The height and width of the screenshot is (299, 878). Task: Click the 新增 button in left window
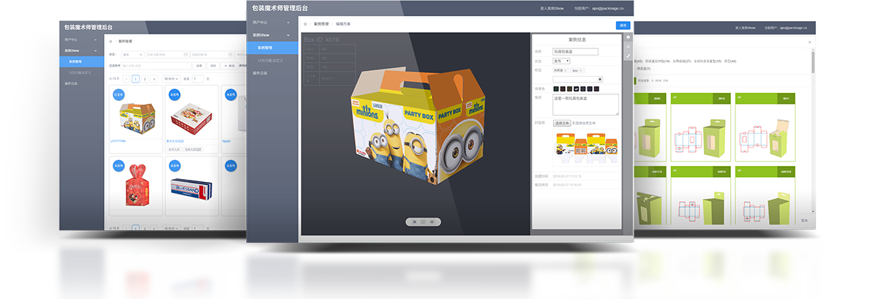click(x=230, y=66)
